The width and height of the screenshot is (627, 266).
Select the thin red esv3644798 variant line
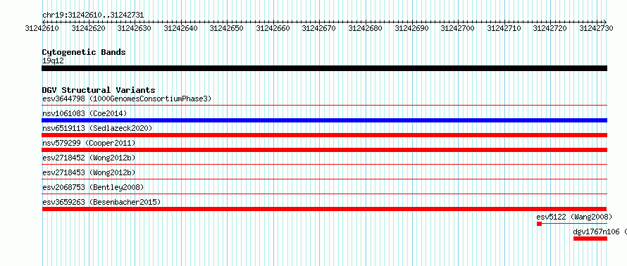tap(324, 106)
